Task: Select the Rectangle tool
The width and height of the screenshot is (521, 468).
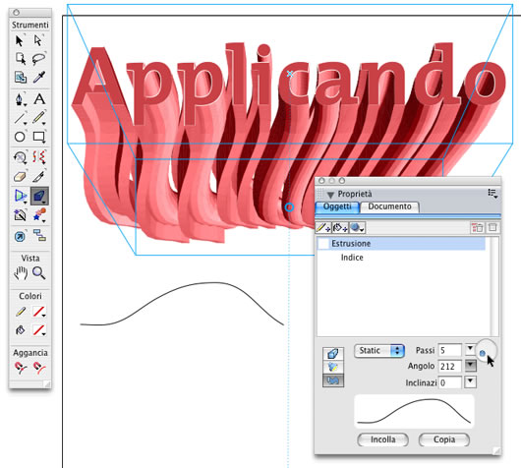Action: coord(39,137)
